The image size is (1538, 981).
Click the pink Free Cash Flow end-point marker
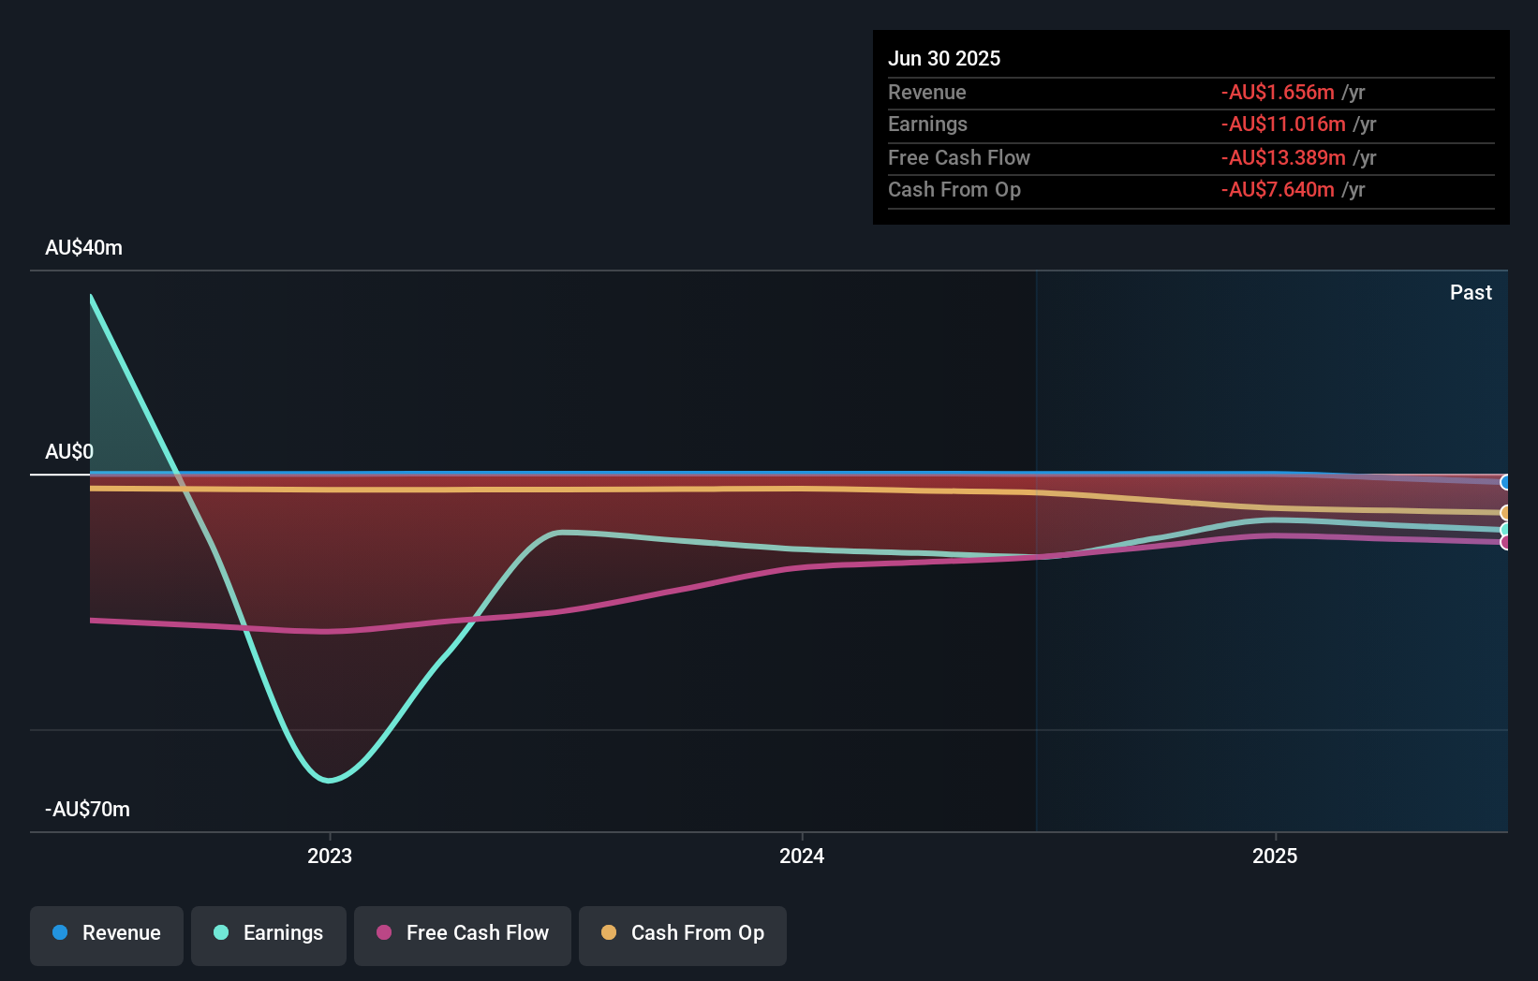point(1505,542)
